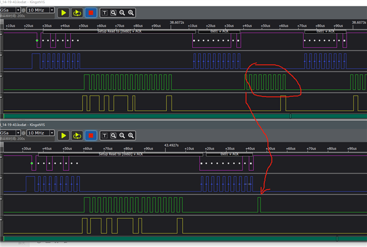Click the 38.6072s time marker on top ruler
Image resolution: width=367 pixels, height=247 pixels.
pyautogui.click(x=177, y=22)
